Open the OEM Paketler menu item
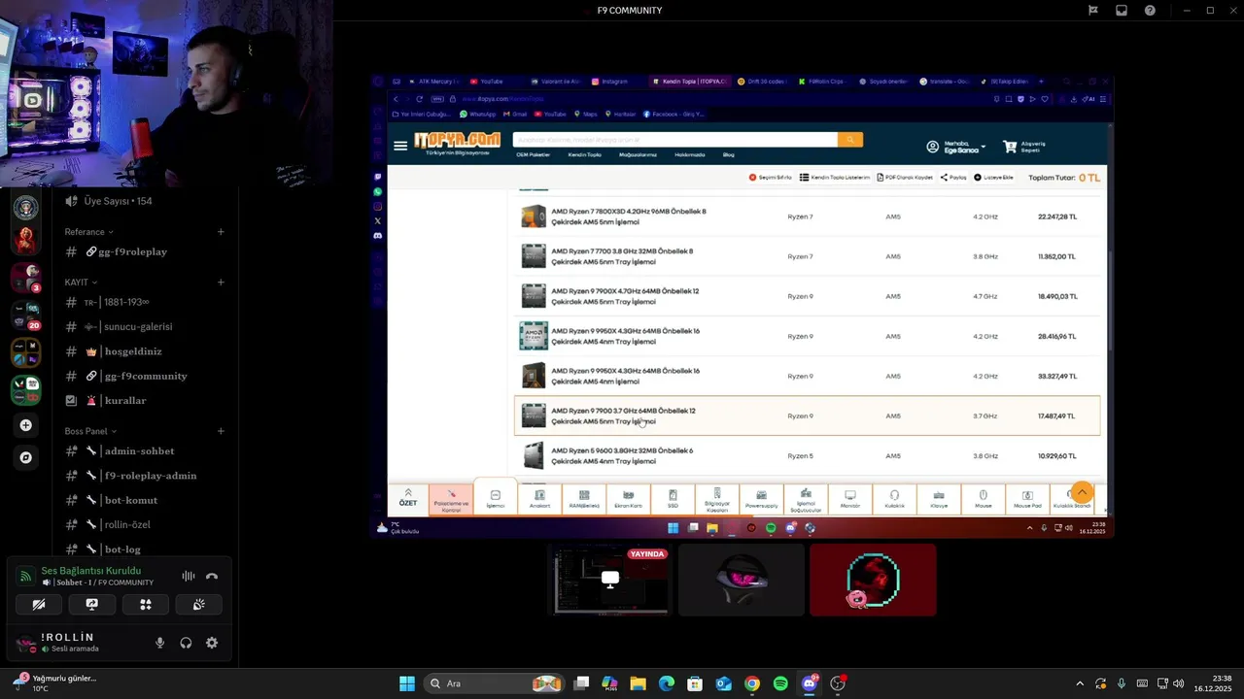This screenshot has height=699, width=1244. point(533,155)
